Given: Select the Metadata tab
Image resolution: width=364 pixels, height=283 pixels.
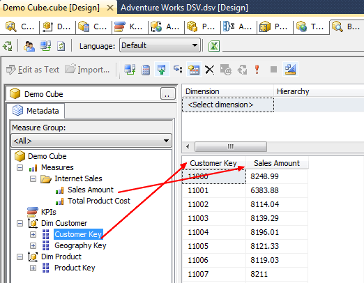Looking at the screenshot, I should click(x=36, y=111).
